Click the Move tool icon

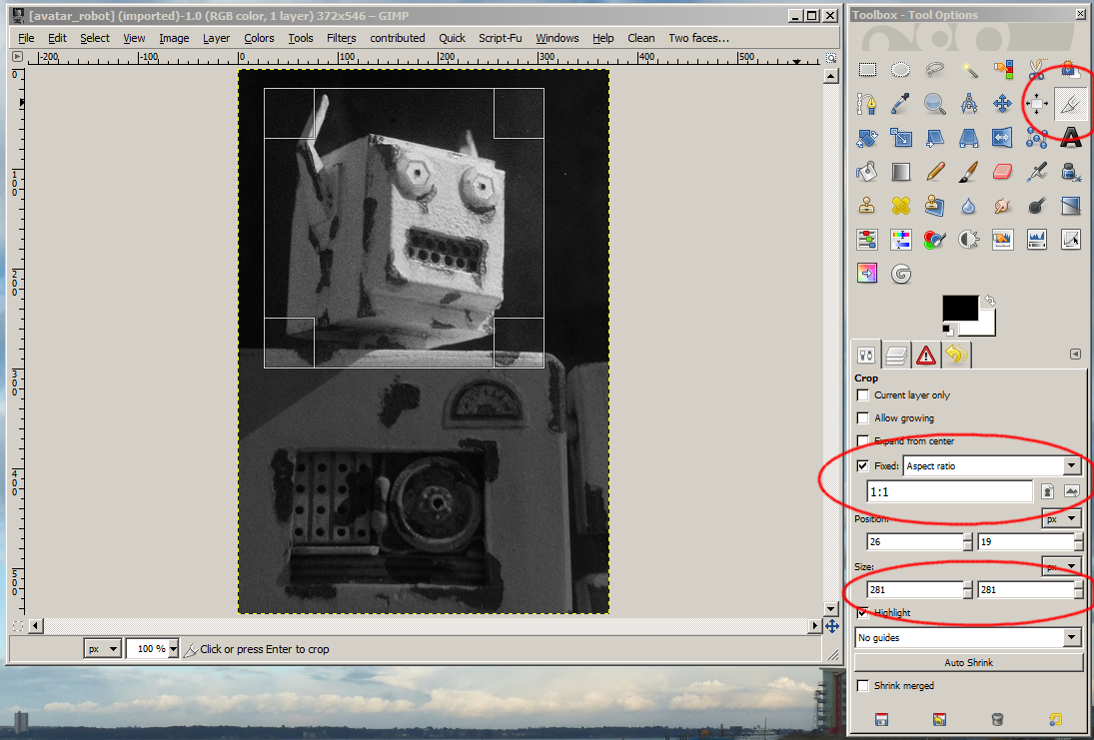pyautogui.click(x=1003, y=104)
